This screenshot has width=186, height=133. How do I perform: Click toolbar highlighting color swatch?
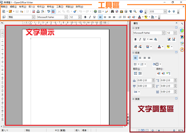pos(146,17)
